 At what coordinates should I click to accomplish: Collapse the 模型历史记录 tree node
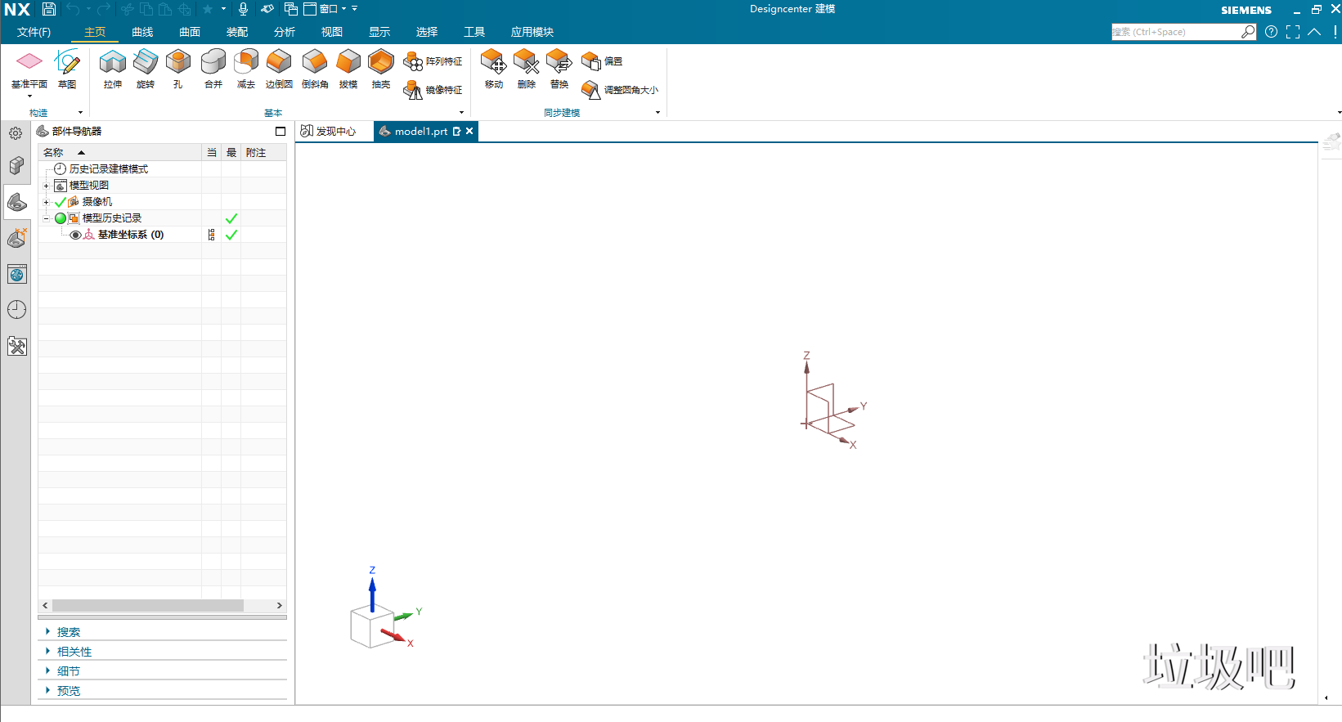[x=47, y=218]
